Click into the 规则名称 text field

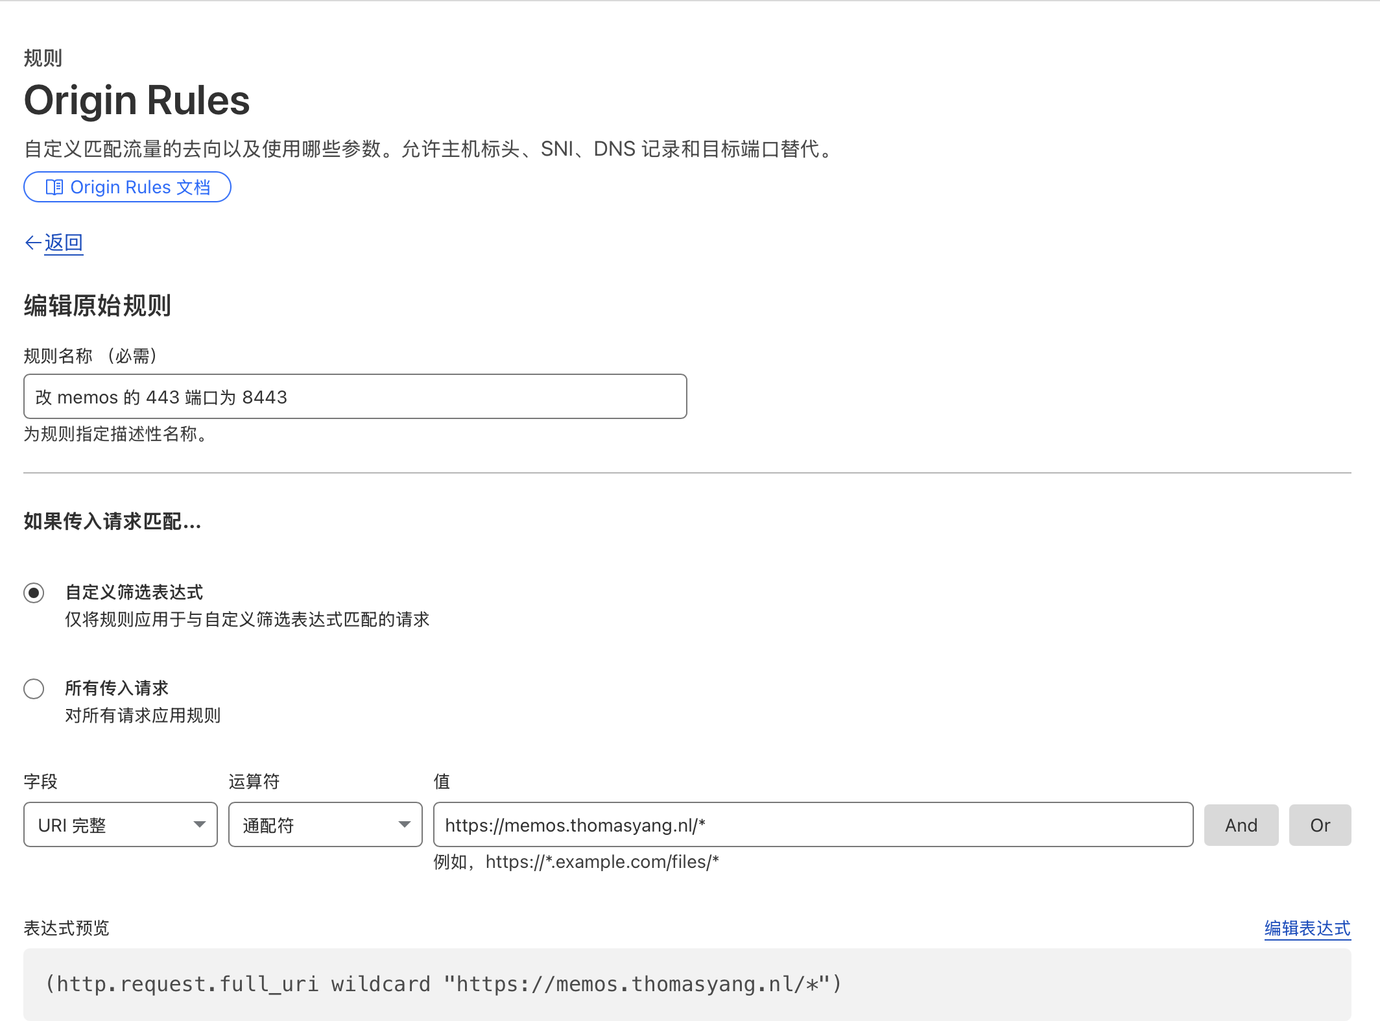[x=355, y=396]
